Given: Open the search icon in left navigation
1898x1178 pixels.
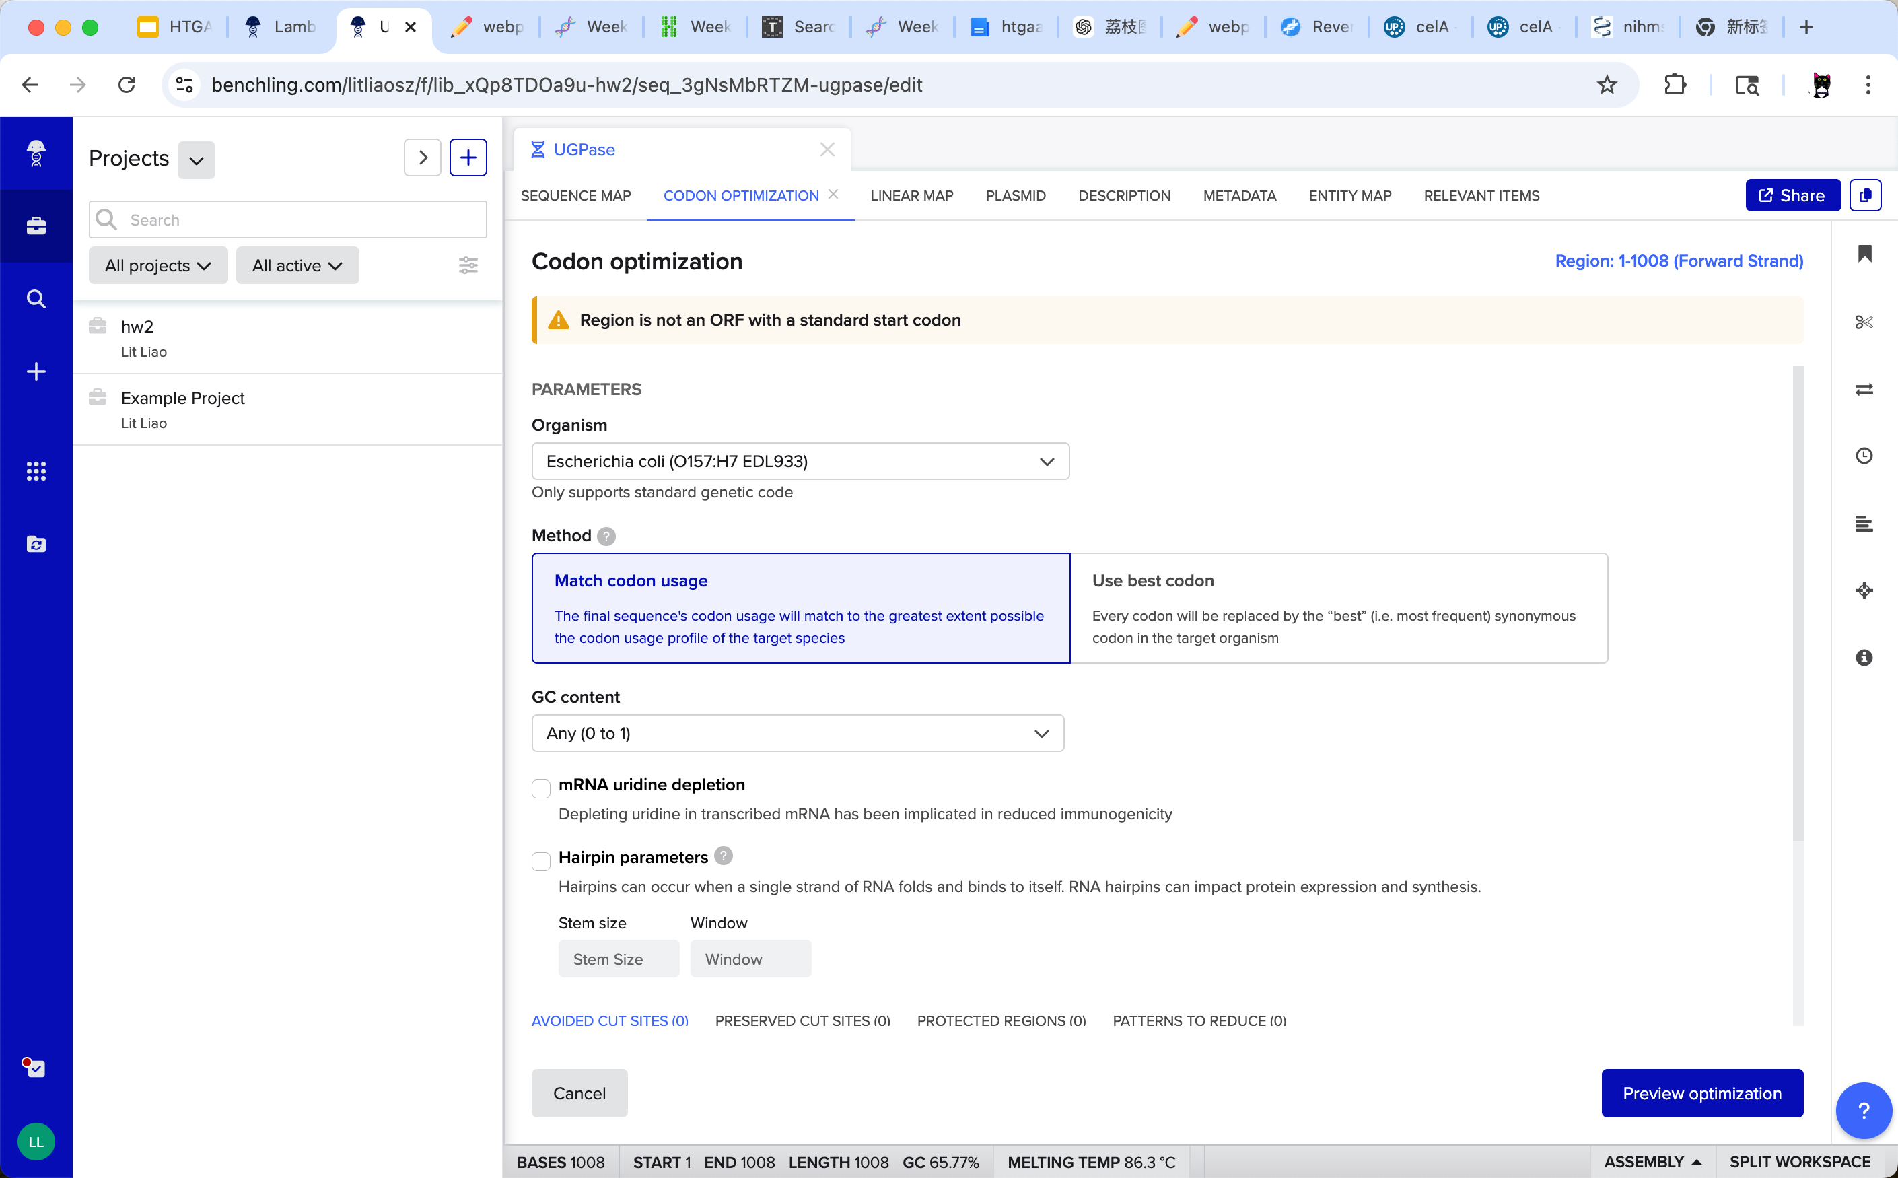Looking at the screenshot, I should point(36,298).
